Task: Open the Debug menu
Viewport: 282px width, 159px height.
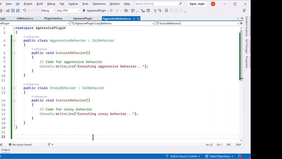Action: [51, 4]
